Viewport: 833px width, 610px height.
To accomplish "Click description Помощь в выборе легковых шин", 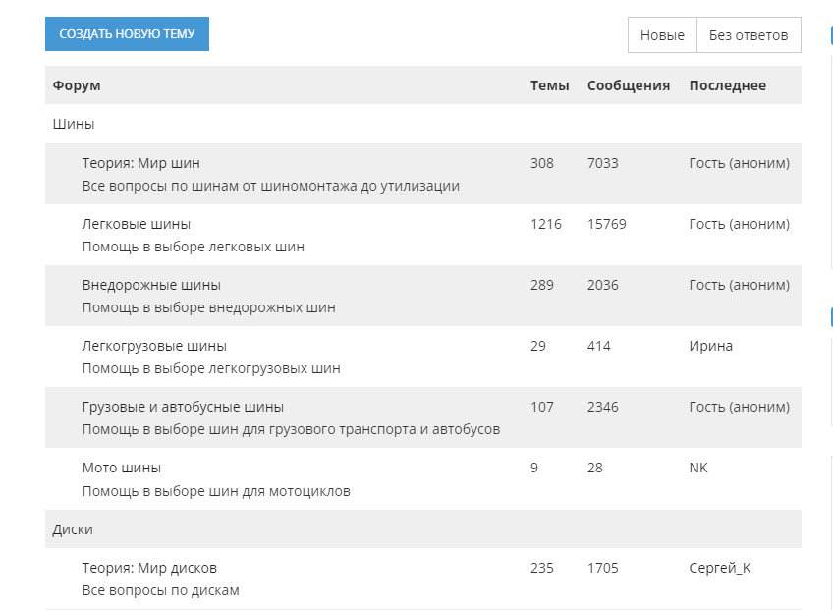I will coord(193,248).
